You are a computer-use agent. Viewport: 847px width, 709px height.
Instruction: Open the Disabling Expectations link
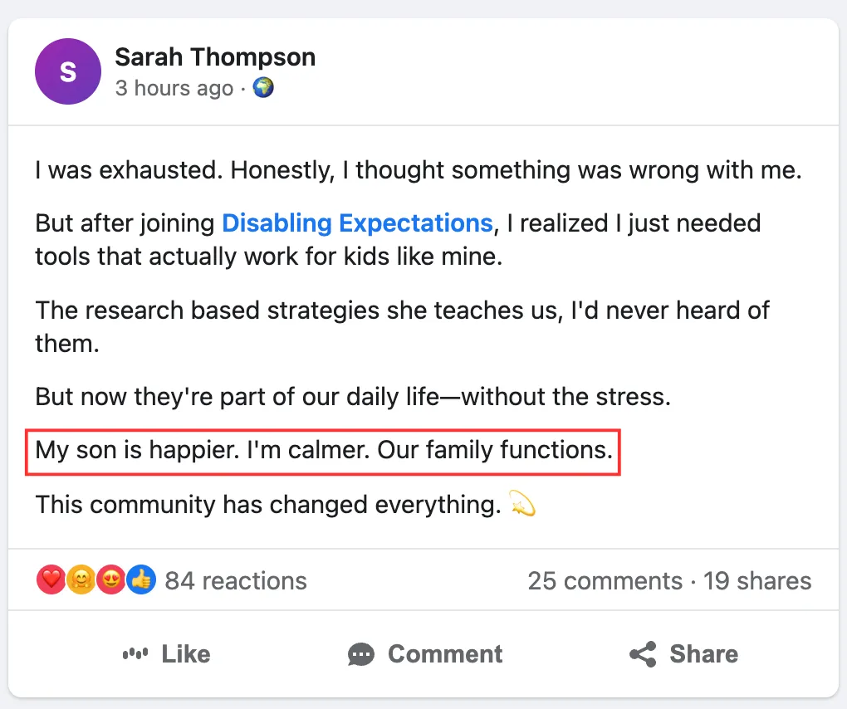[x=357, y=223]
